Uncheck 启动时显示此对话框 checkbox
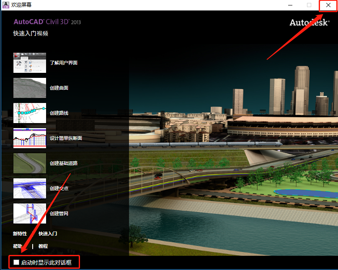 (16, 262)
